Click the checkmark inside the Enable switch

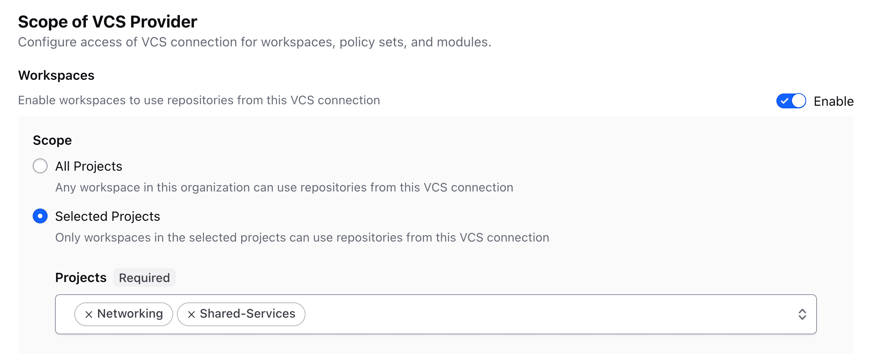click(785, 101)
